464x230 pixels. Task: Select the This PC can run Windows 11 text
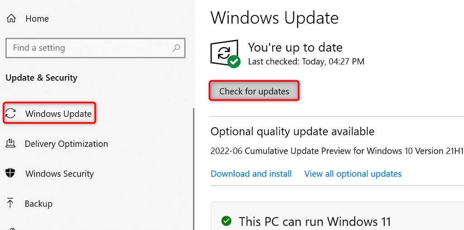[314, 221]
